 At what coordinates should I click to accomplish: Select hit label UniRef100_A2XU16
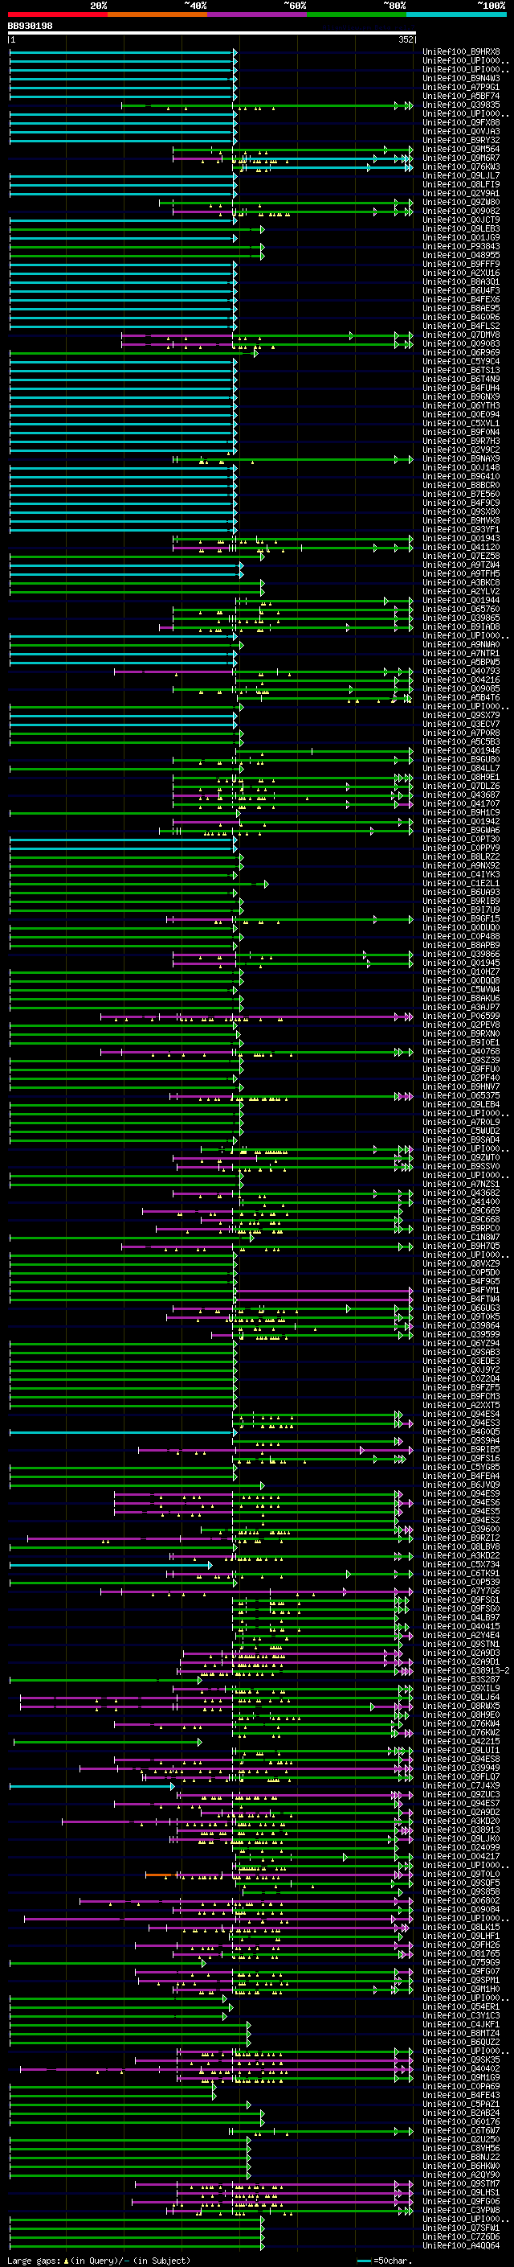coord(461,273)
